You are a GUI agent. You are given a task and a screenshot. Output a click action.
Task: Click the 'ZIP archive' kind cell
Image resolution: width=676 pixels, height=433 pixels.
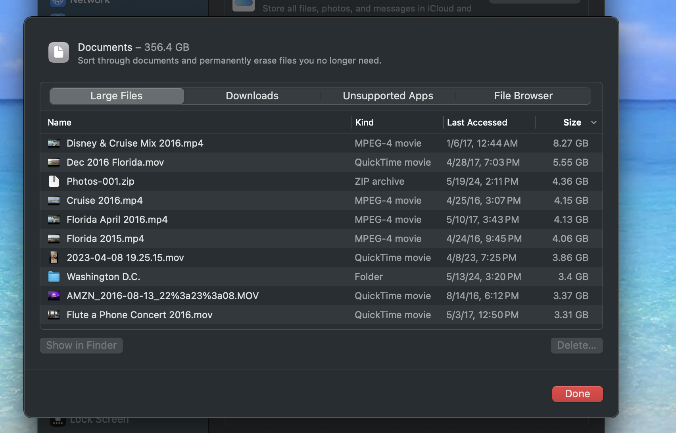tap(380, 181)
